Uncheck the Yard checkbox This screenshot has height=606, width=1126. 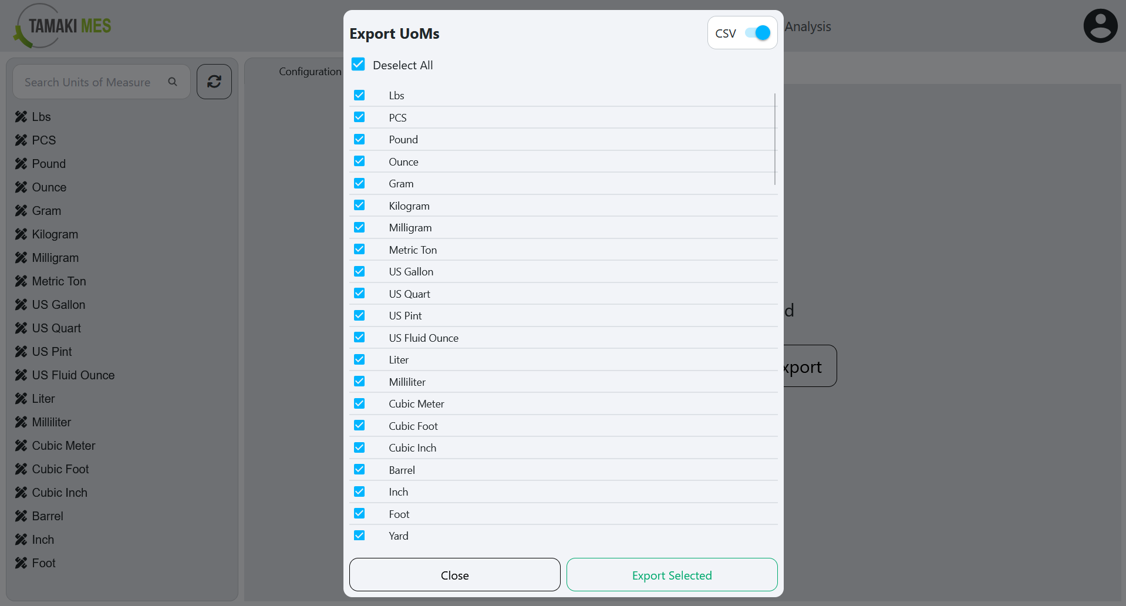[x=359, y=535]
